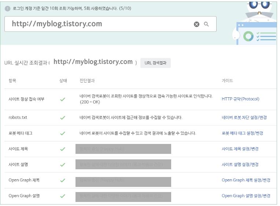Select the 사이트 제목 row label

click(x=18, y=149)
